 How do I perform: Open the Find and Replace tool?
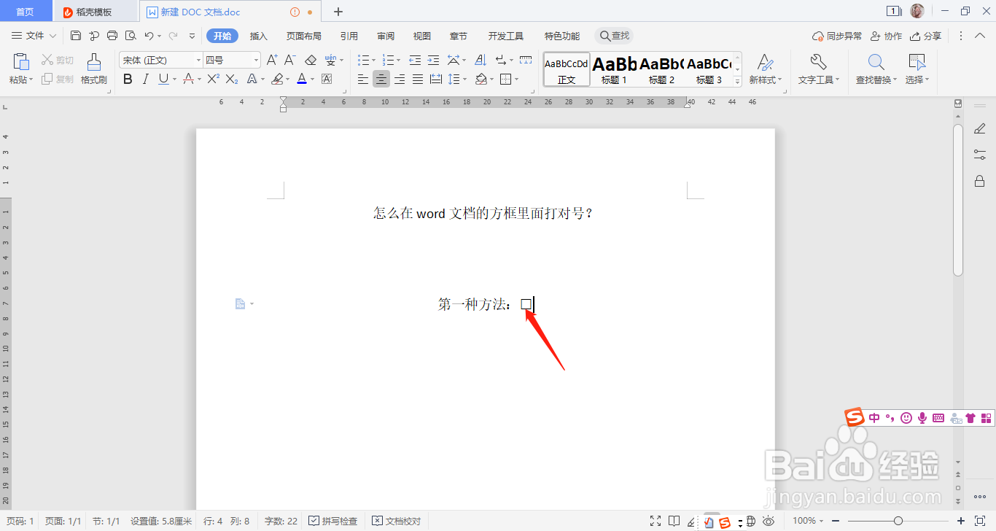pyautogui.click(x=874, y=70)
